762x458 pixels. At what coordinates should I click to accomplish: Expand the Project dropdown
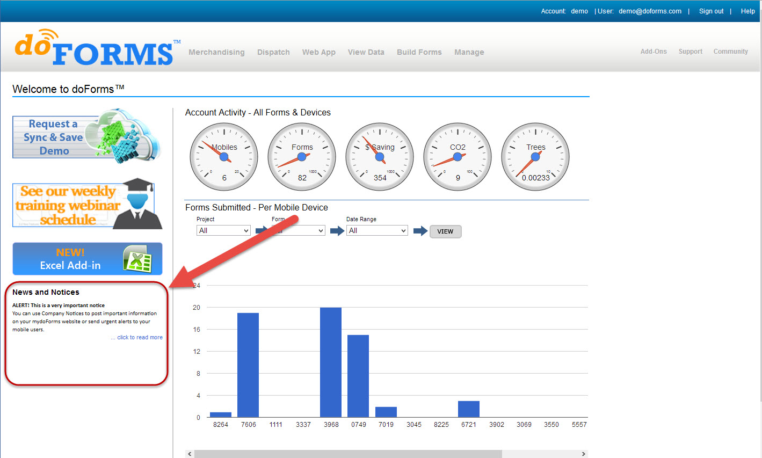pos(223,230)
